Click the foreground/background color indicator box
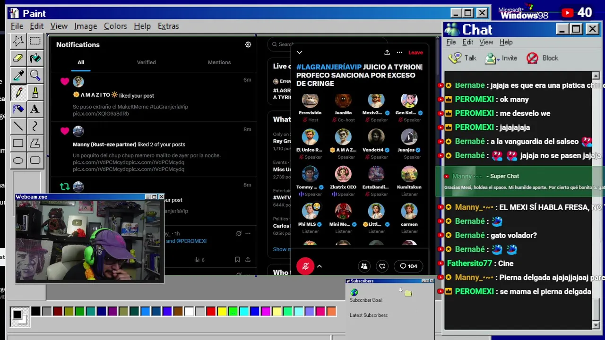Image resolution: width=605 pixels, height=340 pixels. pyautogui.click(x=19, y=316)
